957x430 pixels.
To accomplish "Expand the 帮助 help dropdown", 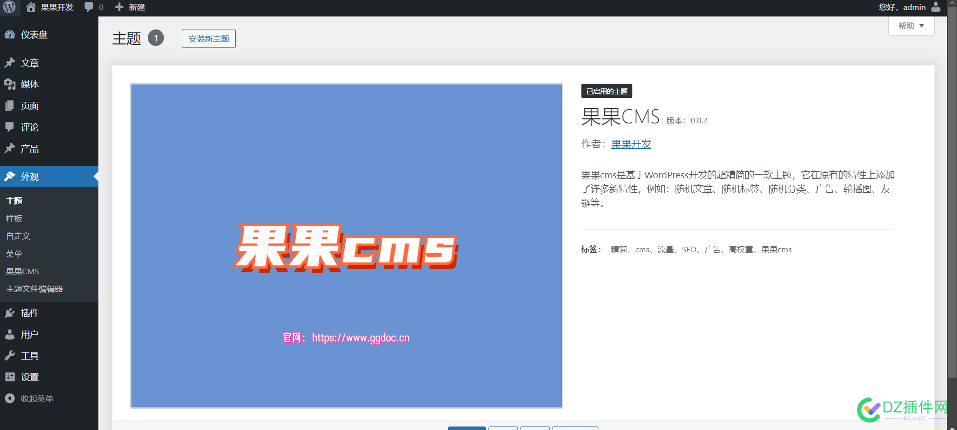I will [911, 26].
